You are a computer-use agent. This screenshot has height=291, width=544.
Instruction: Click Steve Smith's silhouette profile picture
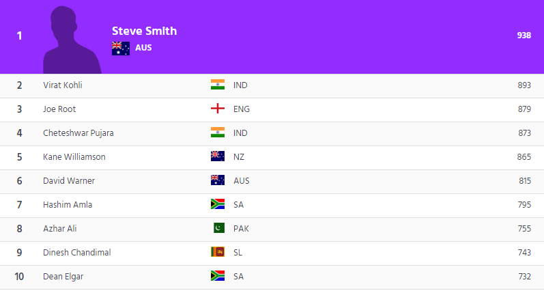pos(72,40)
